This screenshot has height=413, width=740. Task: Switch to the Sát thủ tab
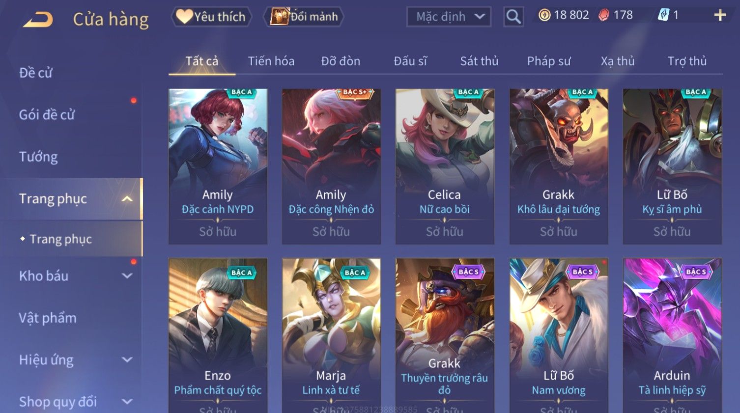click(479, 61)
